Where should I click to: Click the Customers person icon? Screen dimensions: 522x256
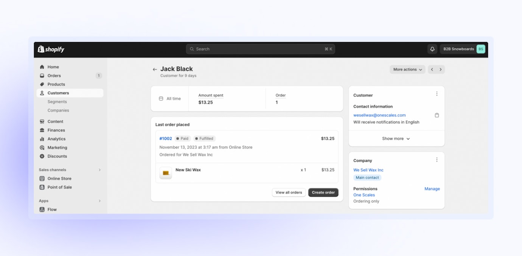(42, 93)
